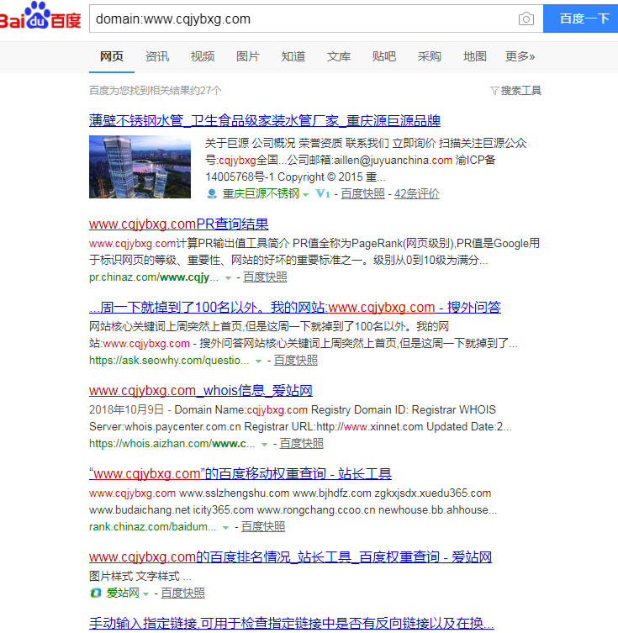This screenshot has width=618, height=633.
Task: Click the Baidu logo
Action: 40,16
